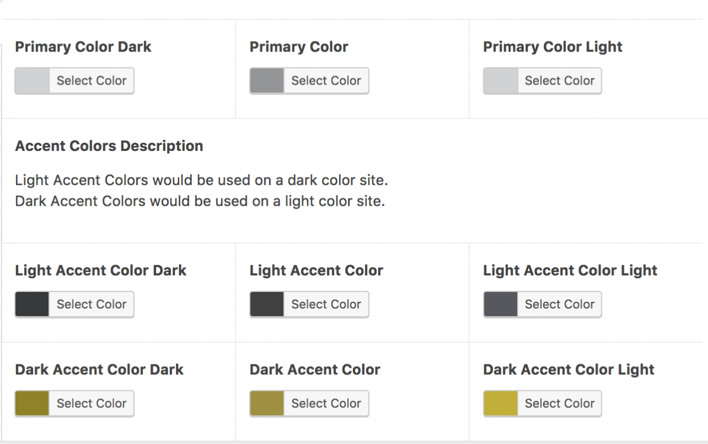Viewport: 708px width, 444px height.
Task: Click the Primary Color field label
Action: point(299,47)
